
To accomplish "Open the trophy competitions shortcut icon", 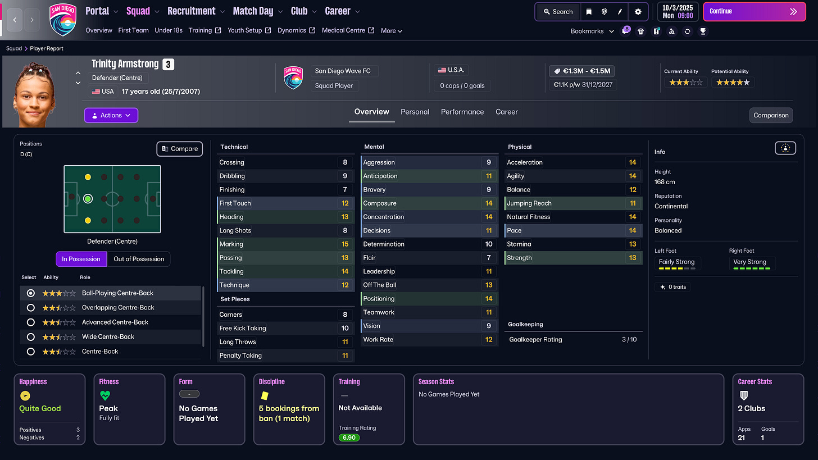I will click(703, 31).
